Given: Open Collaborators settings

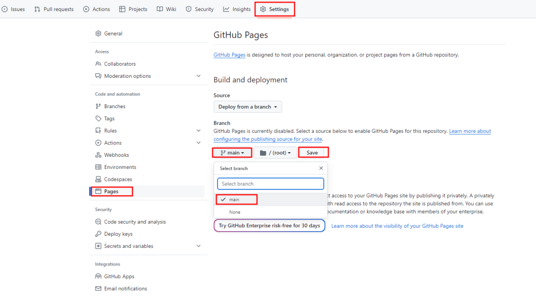Looking at the screenshot, I should pos(148,64).
